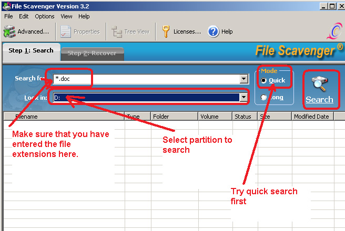Sort by Volume column header
Image resolution: width=345 pixels, height=231 pixels.
click(215, 117)
